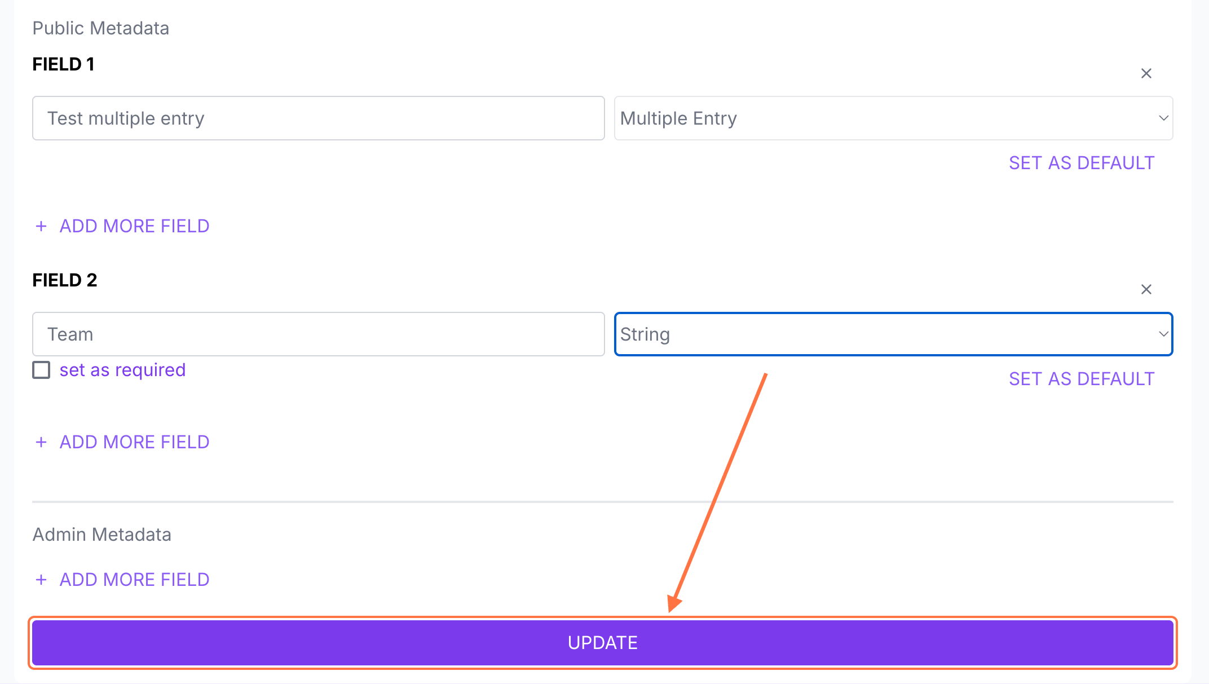Set Field 2 as default
The height and width of the screenshot is (684, 1209).
coord(1082,379)
